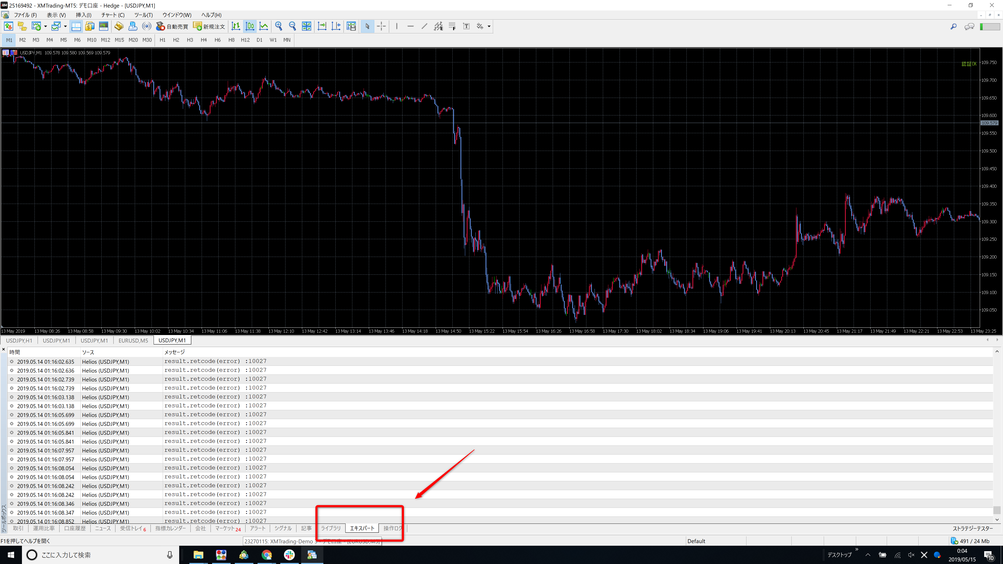Image resolution: width=1003 pixels, height=564 pixels.
Task: Select the crosshair cursor tool
Action: pyautogui.click(x=381, y=26)
